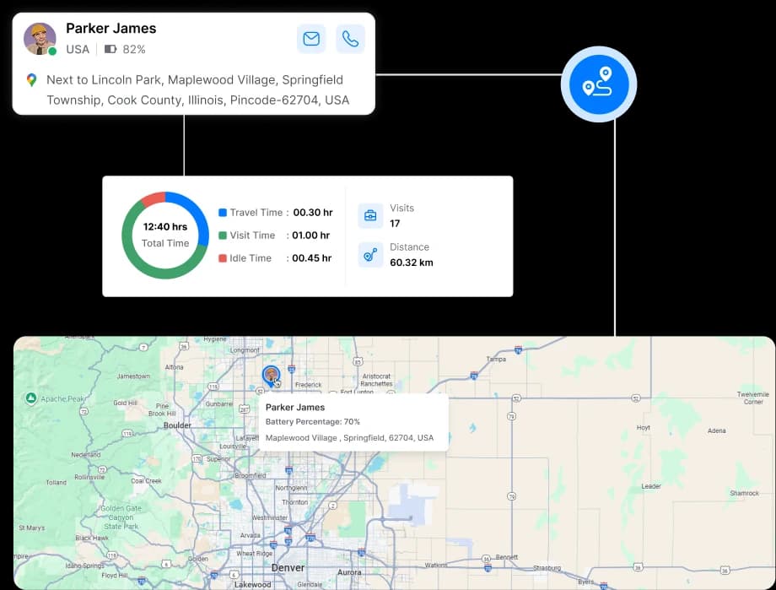Image resolution: width=776 pixels, height=590 pixels.
Task: Click the Denver city label on map
Action: pos(288,568)
